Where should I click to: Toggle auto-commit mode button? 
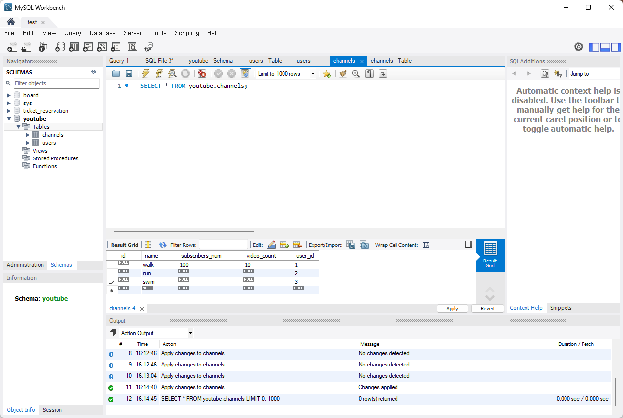pos(245,74)
